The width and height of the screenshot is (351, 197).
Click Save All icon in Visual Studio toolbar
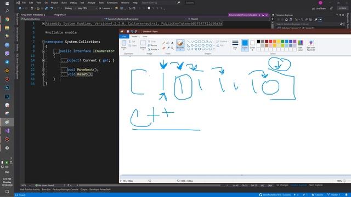click(x=46, y=8)
